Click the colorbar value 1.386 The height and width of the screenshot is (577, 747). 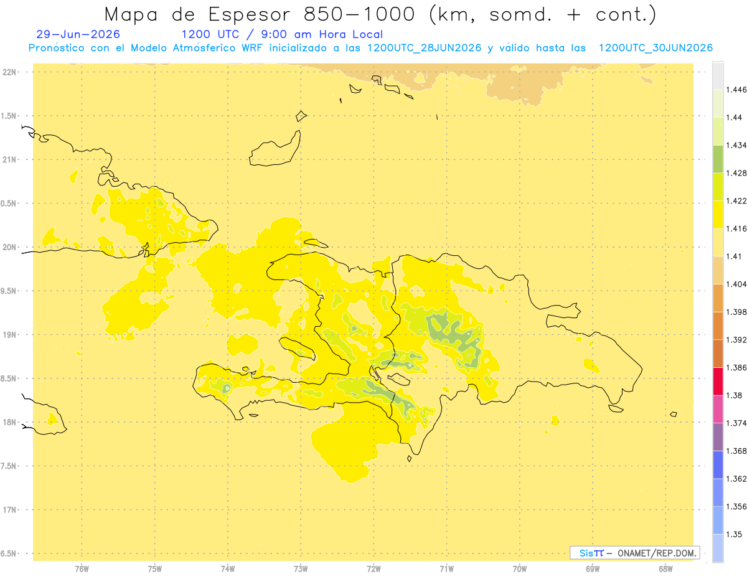pos(738,367)
